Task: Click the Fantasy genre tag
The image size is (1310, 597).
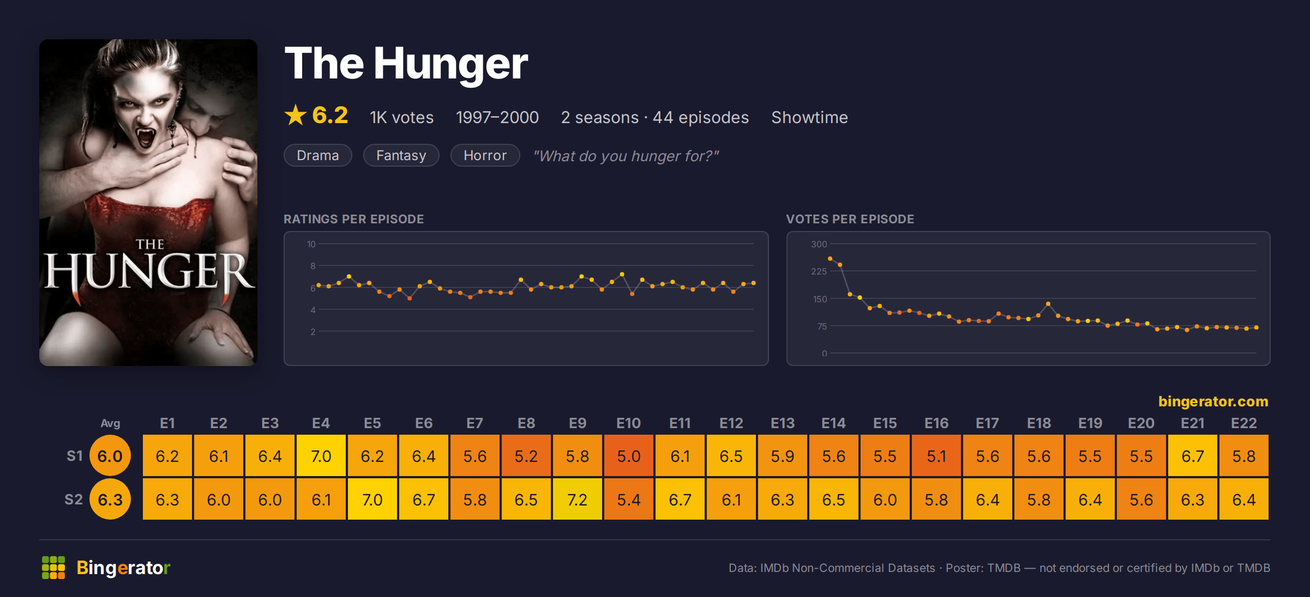Action: pos(401,155)
